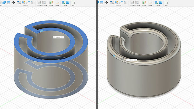Click the Measure ruler icon in left toolbar

pos(57,3)
